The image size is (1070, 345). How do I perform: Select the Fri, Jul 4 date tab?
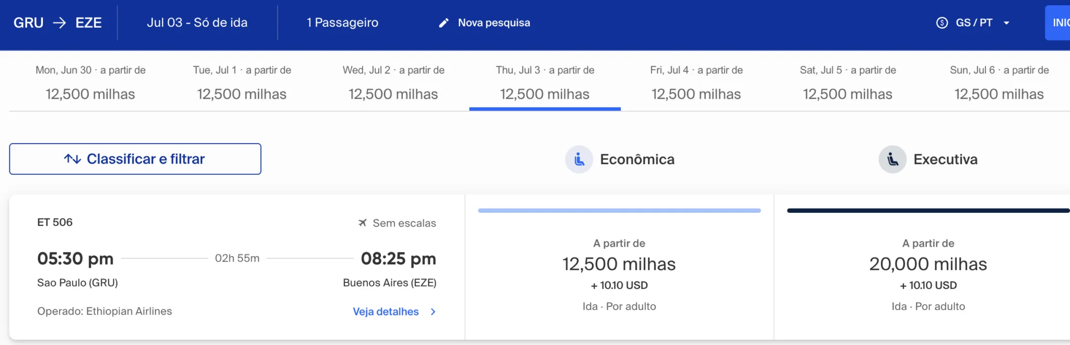tap(696, 83)
